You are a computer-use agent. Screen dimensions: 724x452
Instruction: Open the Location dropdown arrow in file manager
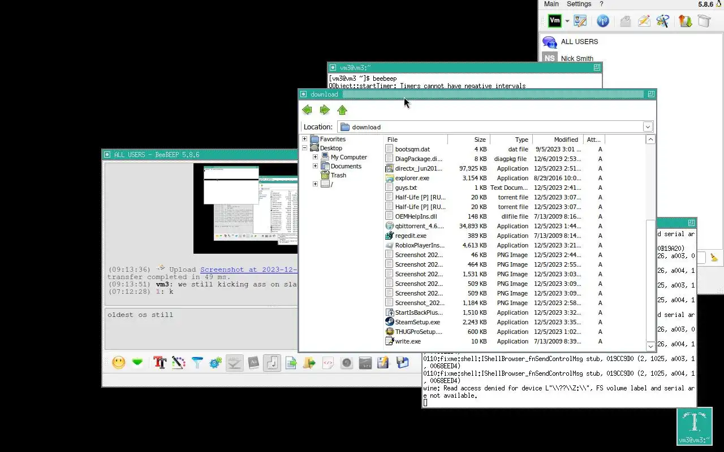(648, 127)
